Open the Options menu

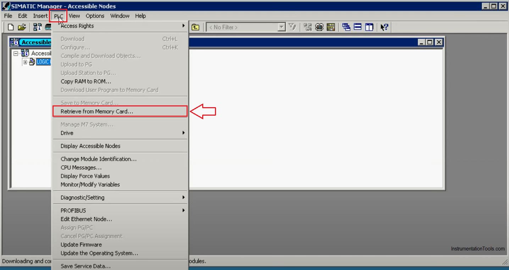95,16
